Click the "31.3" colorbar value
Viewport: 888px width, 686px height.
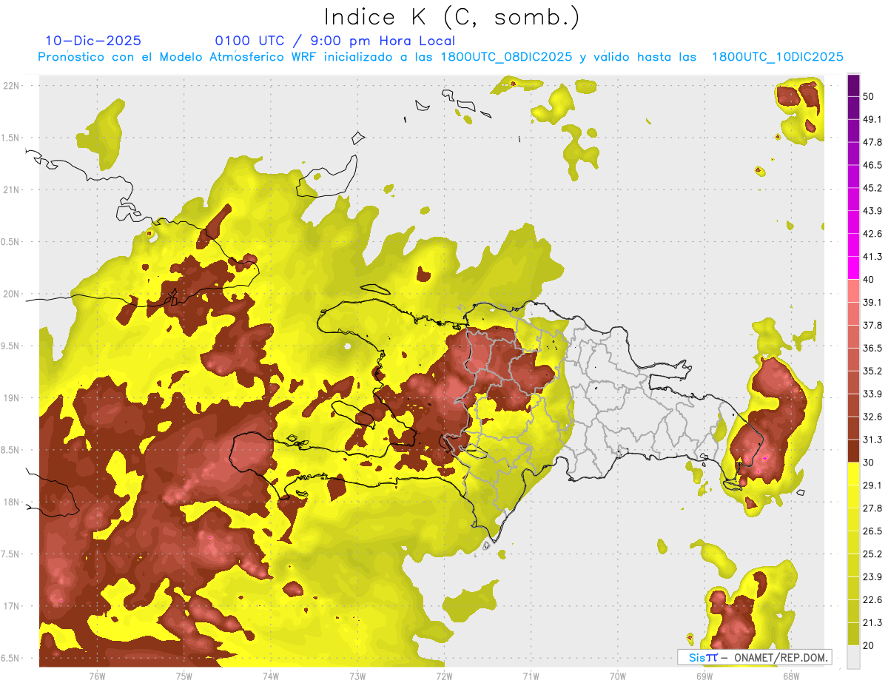point(872,440)
